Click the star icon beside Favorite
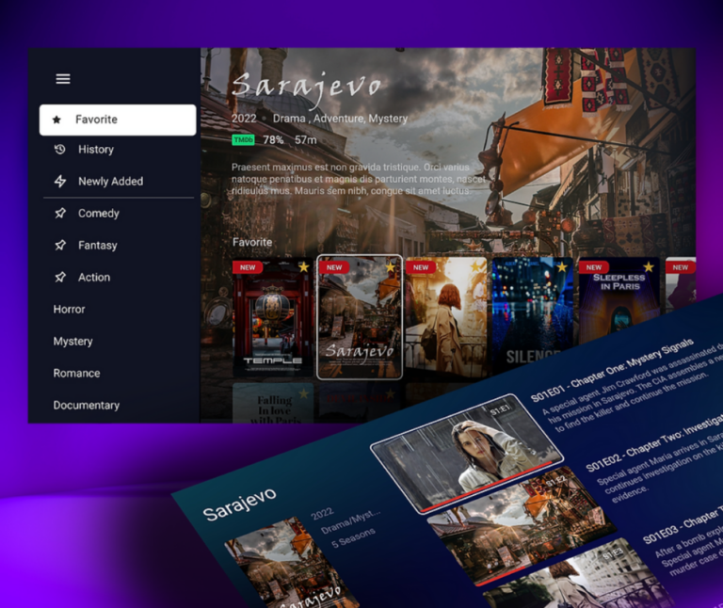This screenshot has width=723, height=608. click(x=57, y=120)
